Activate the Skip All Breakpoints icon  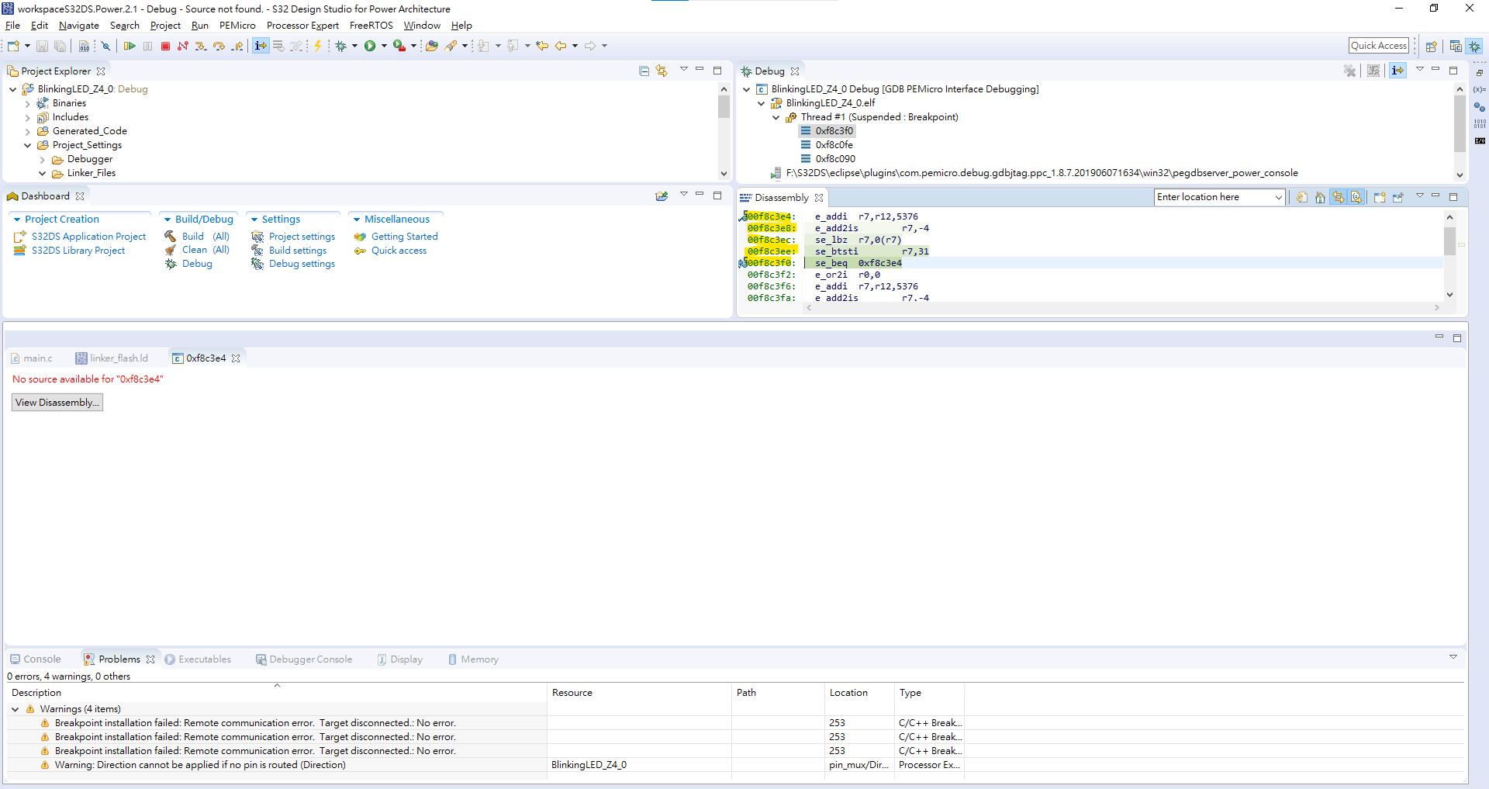point(105,45)
